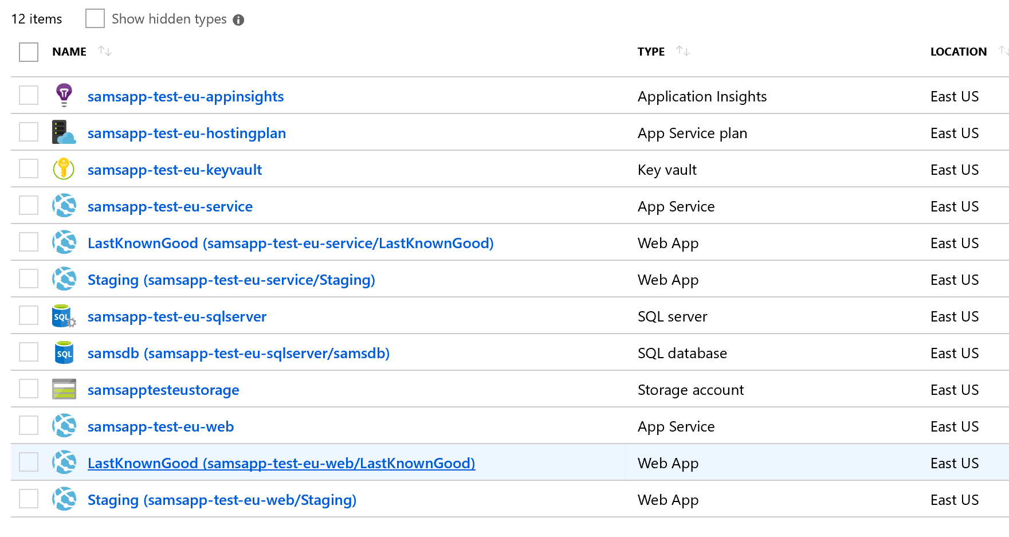Click the samsapp-test-eu-web App Service icon
This screenshot has height=537, width=1009.
coord(64,426)
